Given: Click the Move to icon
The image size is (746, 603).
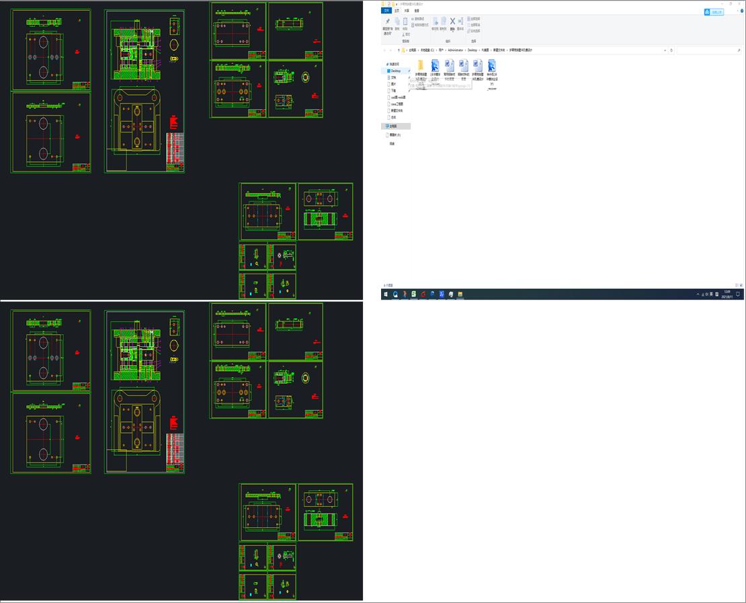Looking at the screenshot, I should pyautogui.click(x=435, y=22).
